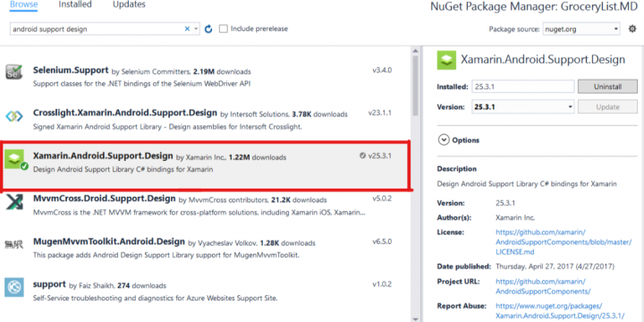Click the Date published value April 27, 2017
This screenshot has height=322, width=644.
coord(555,267)
